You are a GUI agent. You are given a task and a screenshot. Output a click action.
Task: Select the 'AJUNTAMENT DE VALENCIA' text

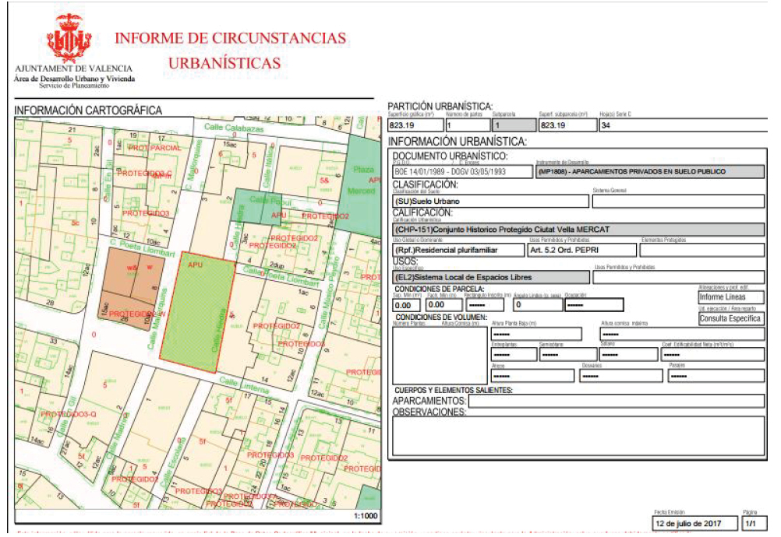tap(74, 68)
